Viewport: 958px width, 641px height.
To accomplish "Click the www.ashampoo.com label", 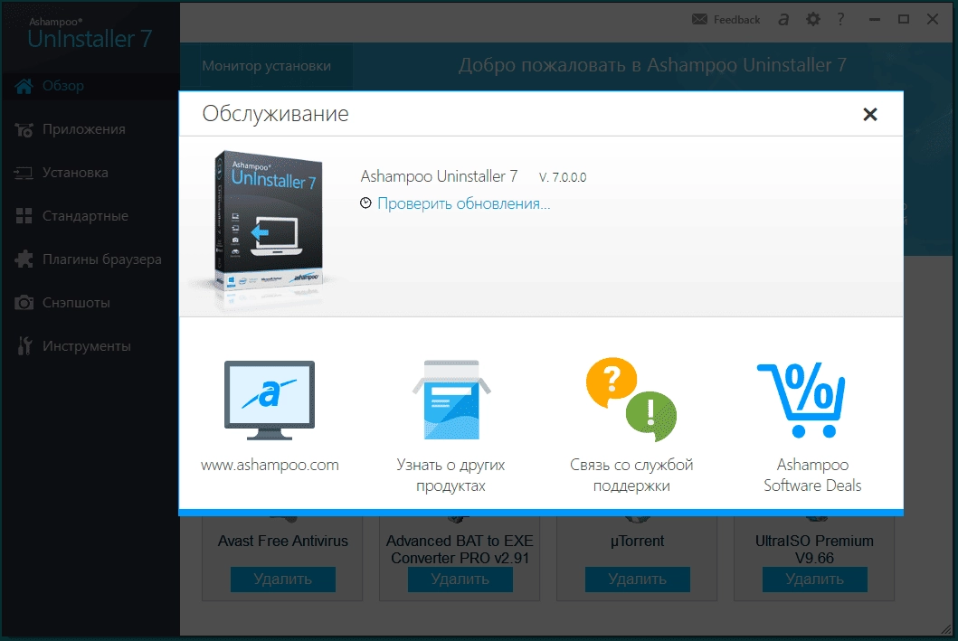I will point(270,466).
